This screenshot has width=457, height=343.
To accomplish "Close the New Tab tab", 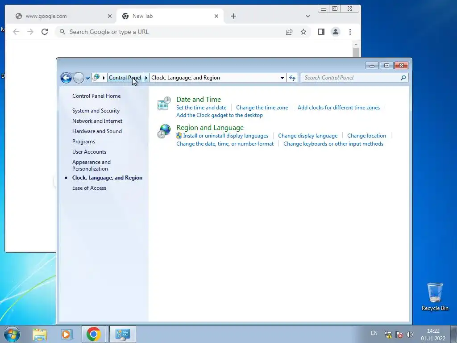I will click(x=216, y=16).
